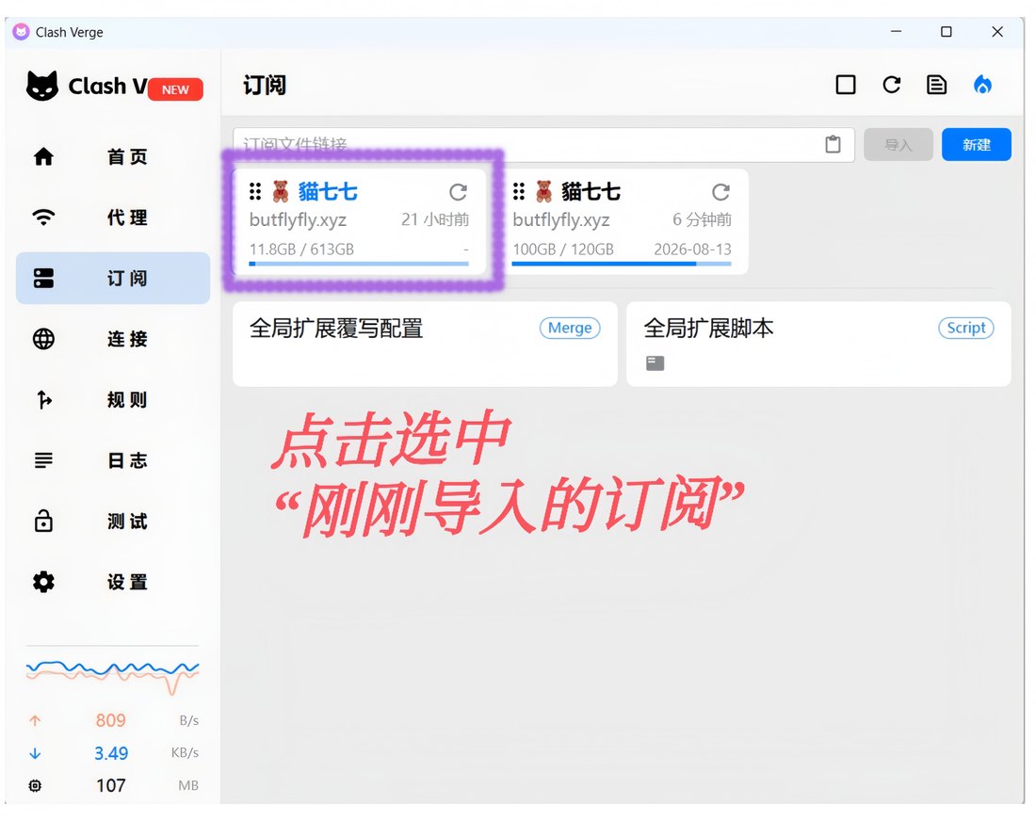Screen dimensions: 1036x820
Task: Select the 猫七七 card showing 100GB / 120GB
Action: [x=622, y=221]
